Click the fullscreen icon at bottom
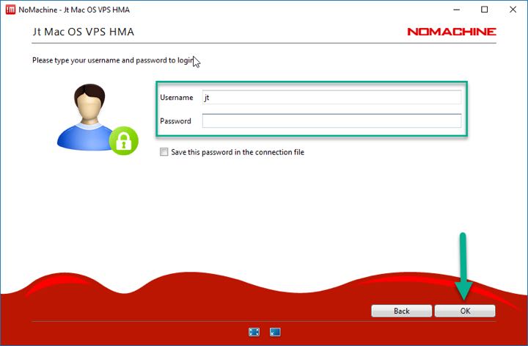This screenshot has height=346, width=528. [254, 332]
